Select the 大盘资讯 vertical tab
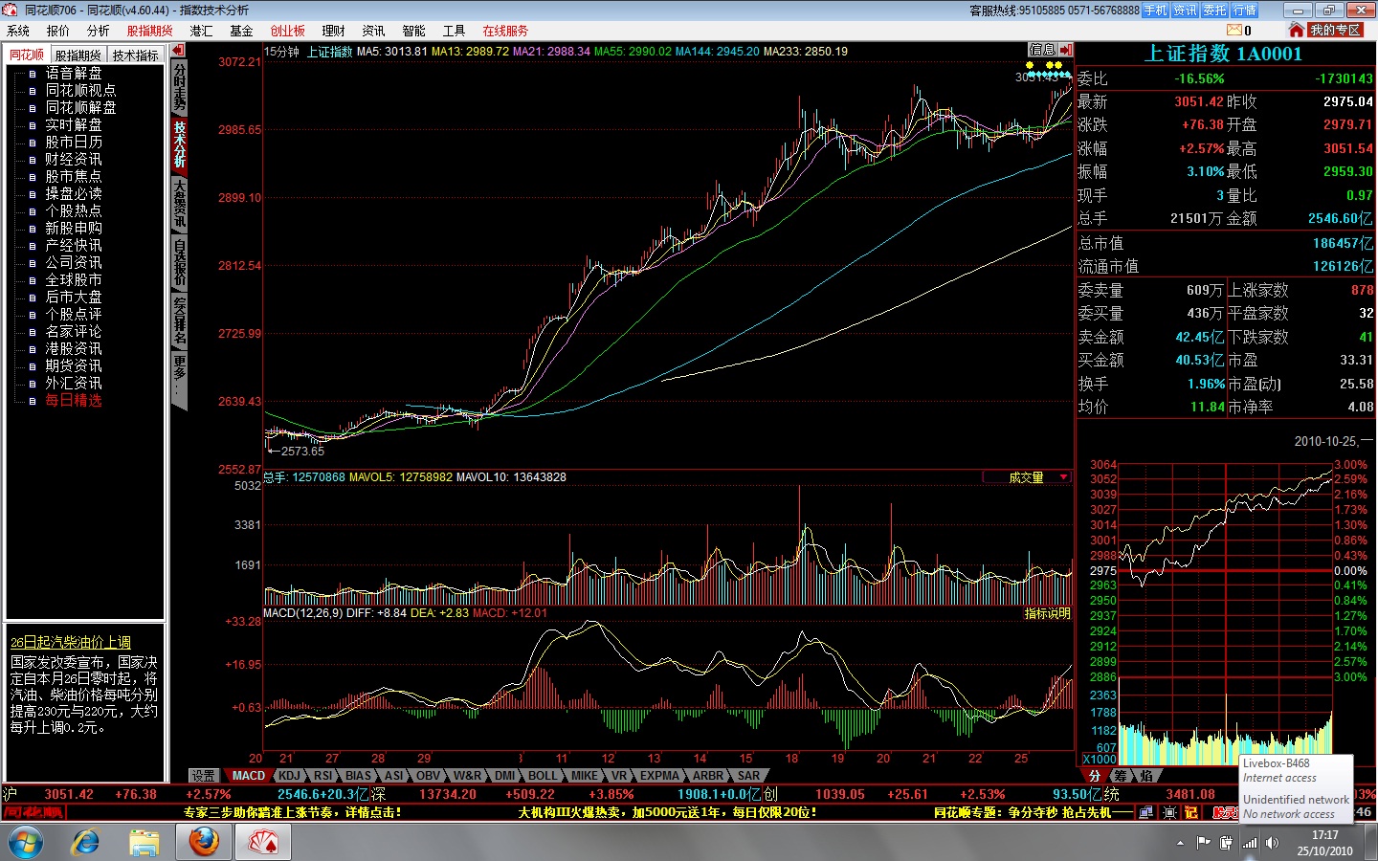This screenshot has height=861, width=1378. pyautogui.click(x=180, y=205)
